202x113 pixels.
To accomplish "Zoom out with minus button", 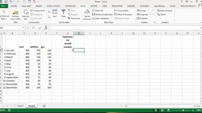I will point(173,110).
